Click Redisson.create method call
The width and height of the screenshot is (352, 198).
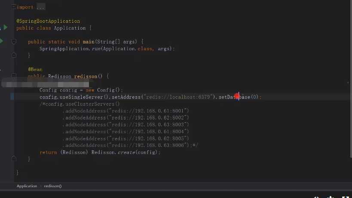coord(125,152)
